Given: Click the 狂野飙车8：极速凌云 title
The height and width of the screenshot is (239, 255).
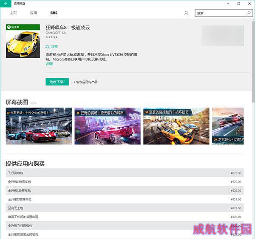Looking at the screenshot, I should [68, 28].
